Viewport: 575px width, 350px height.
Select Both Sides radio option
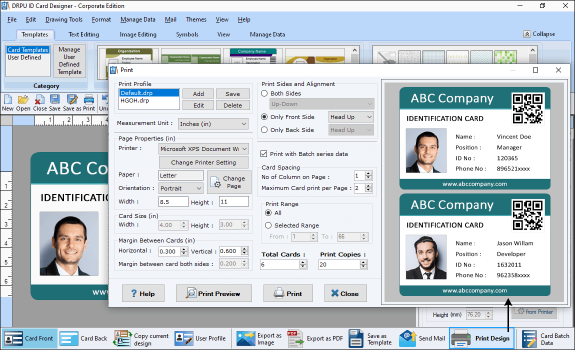tap(264, 93)
